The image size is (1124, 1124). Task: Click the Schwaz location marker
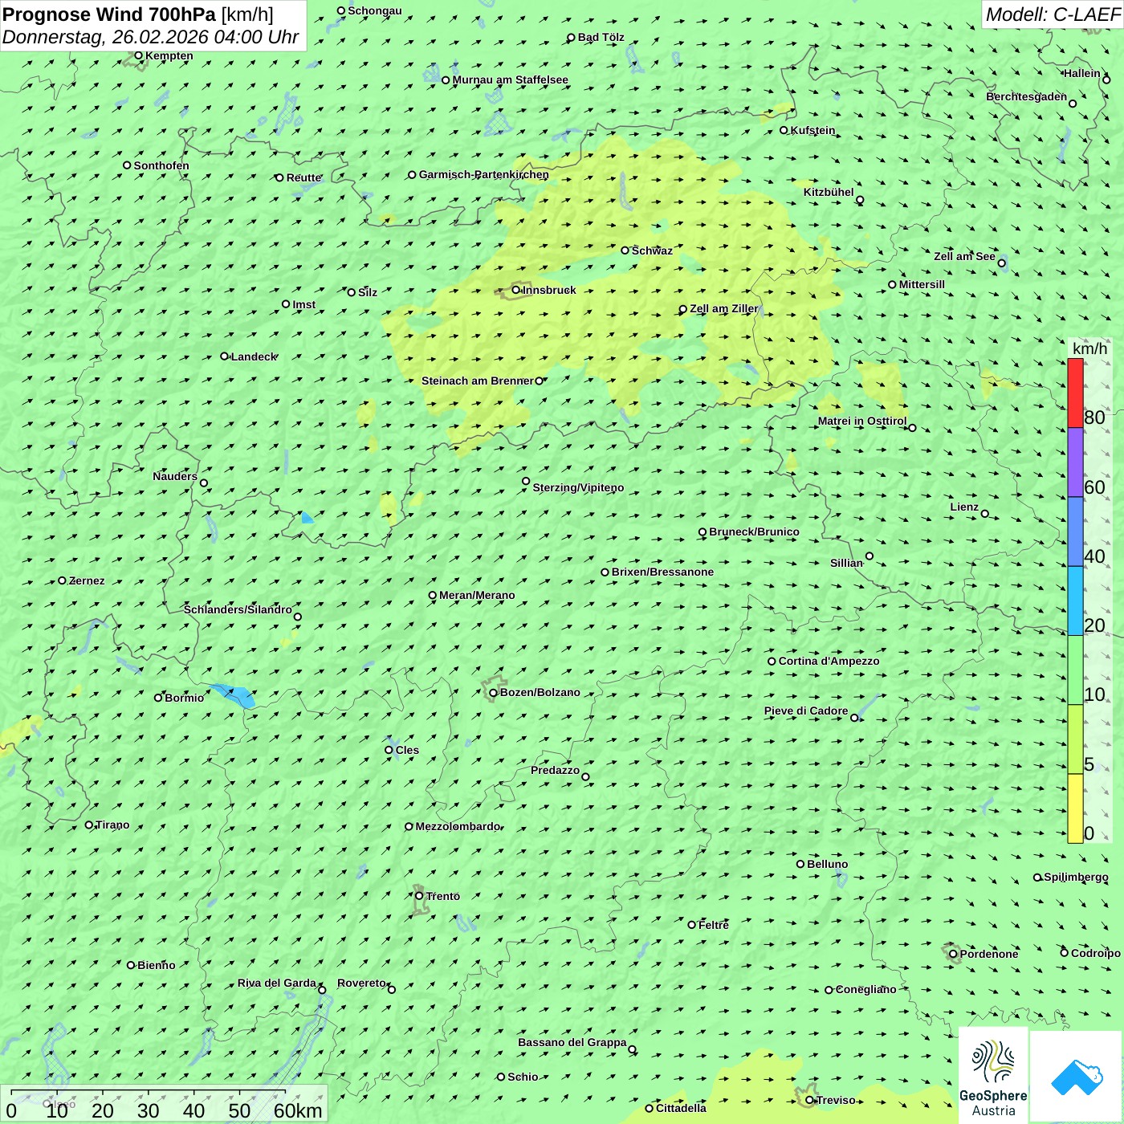click(x=625, y=250)
